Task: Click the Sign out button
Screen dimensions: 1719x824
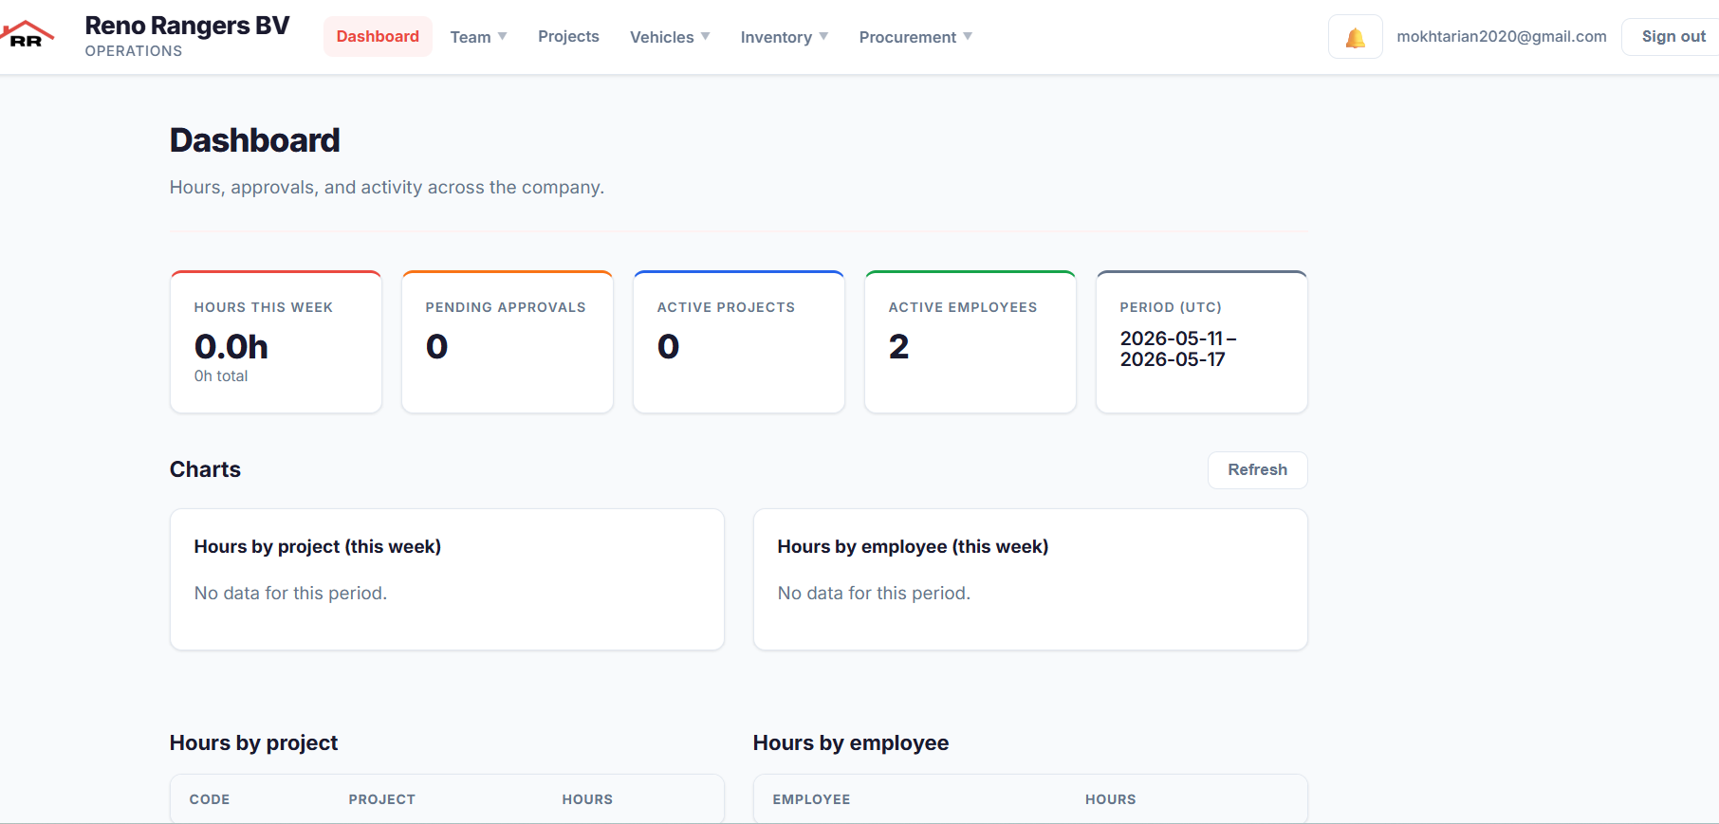Action: tap(1673, 36)
